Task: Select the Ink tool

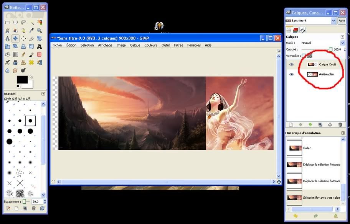Action: tap(15, 62)
